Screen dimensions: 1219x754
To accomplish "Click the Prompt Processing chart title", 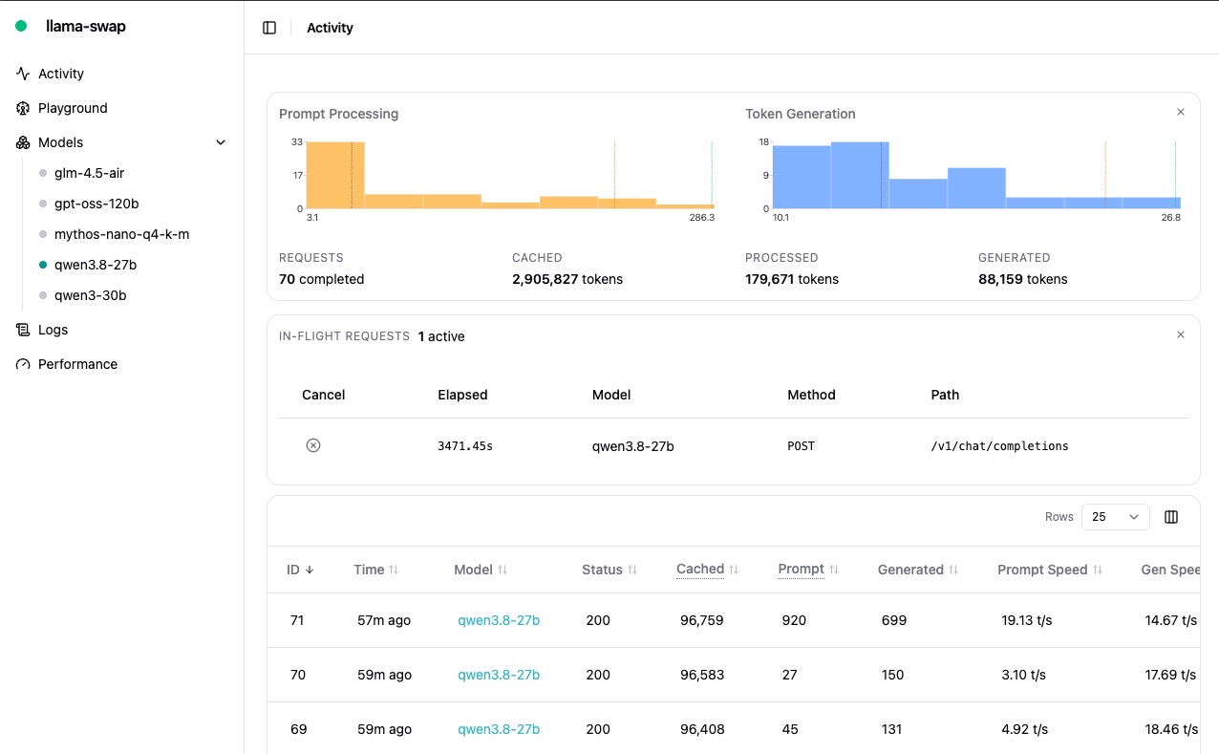I will (338, 114).
